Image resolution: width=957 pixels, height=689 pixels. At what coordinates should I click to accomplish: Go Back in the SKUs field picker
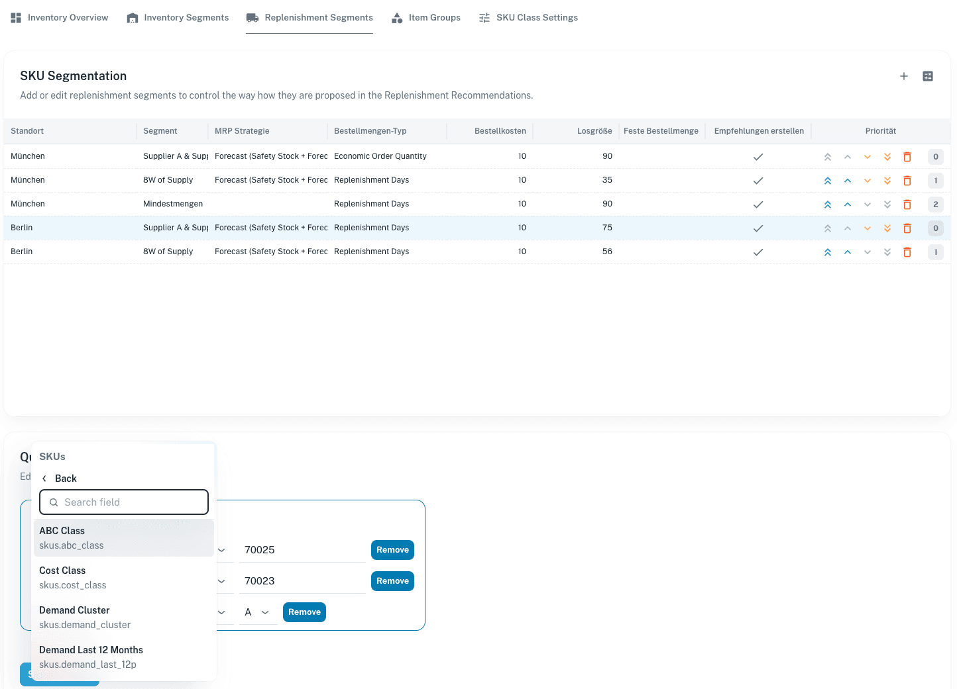[x=58, y=479]
